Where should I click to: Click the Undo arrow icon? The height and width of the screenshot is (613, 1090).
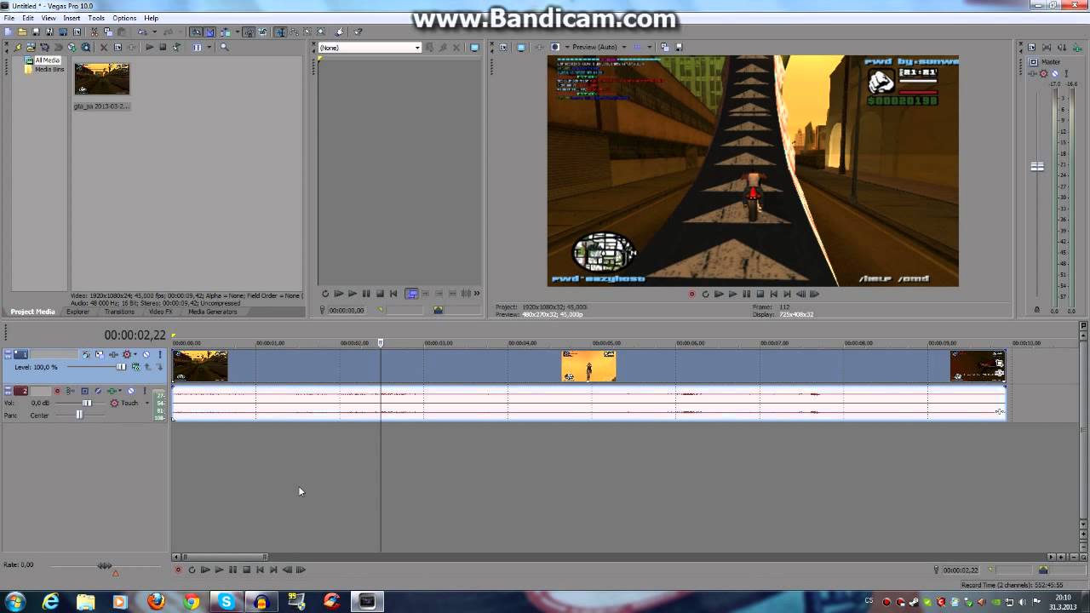click(141, 32)
